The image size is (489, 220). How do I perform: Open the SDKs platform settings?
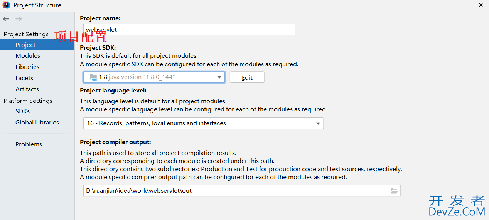click(x=22, y=111)
